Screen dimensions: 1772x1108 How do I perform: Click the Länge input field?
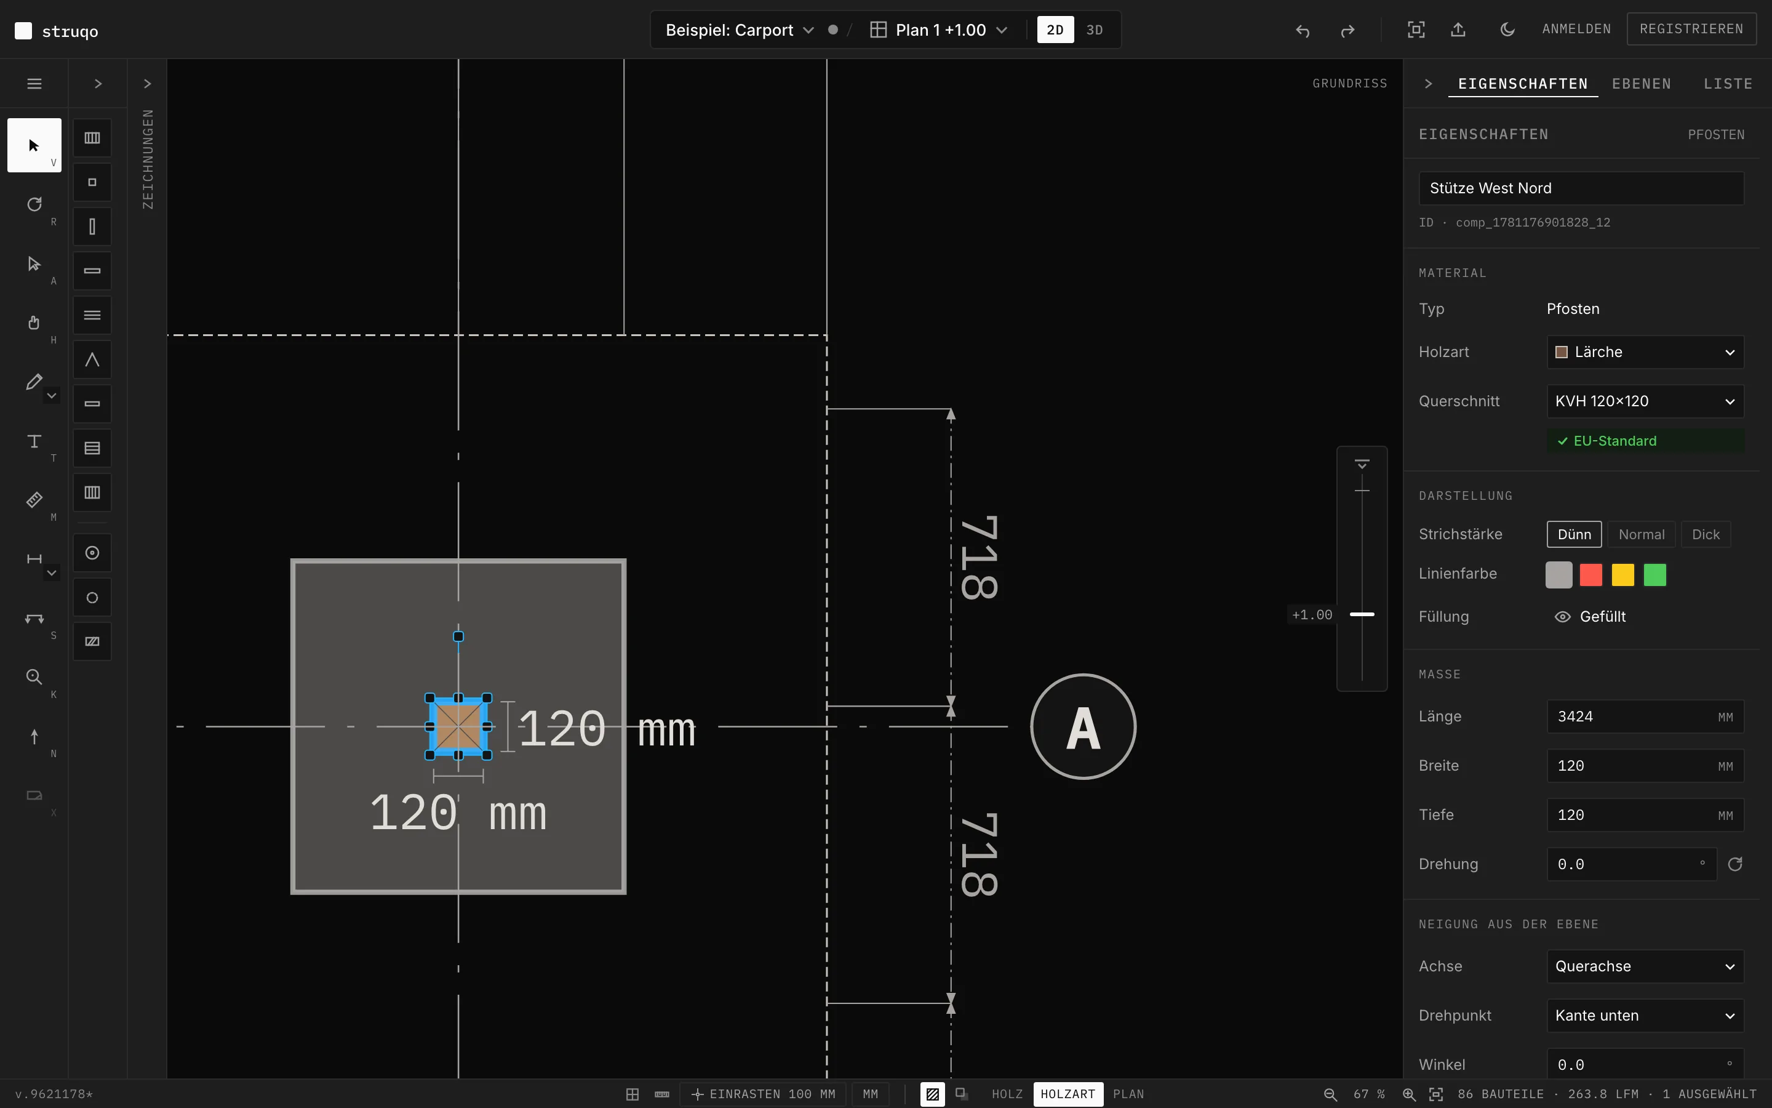click(1645, 717)
